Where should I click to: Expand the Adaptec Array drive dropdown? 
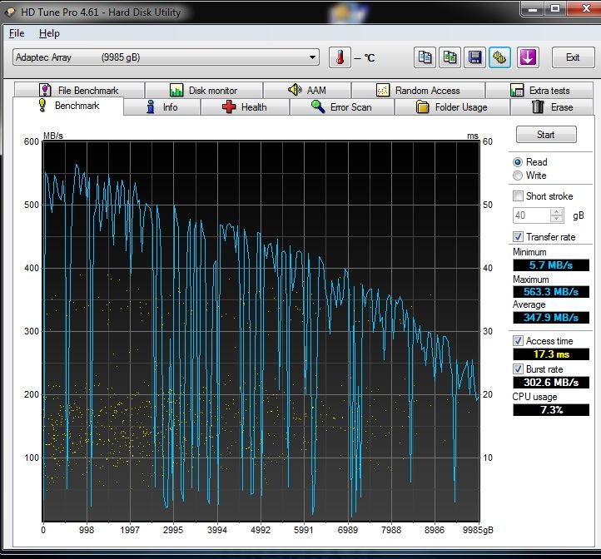313,57
